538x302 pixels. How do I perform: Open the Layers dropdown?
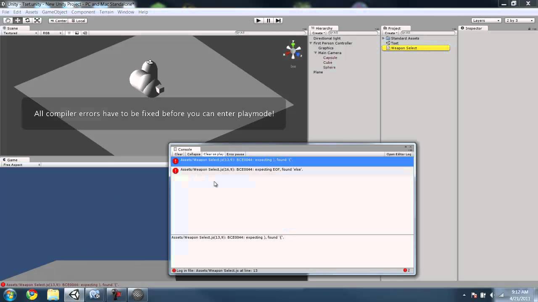486,21
